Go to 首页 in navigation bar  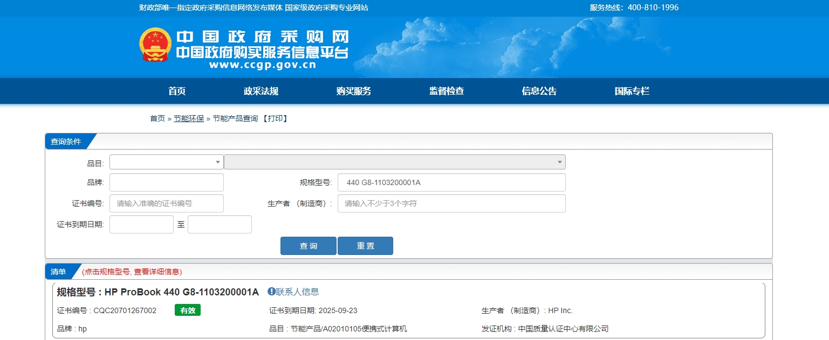coord(177,91)
